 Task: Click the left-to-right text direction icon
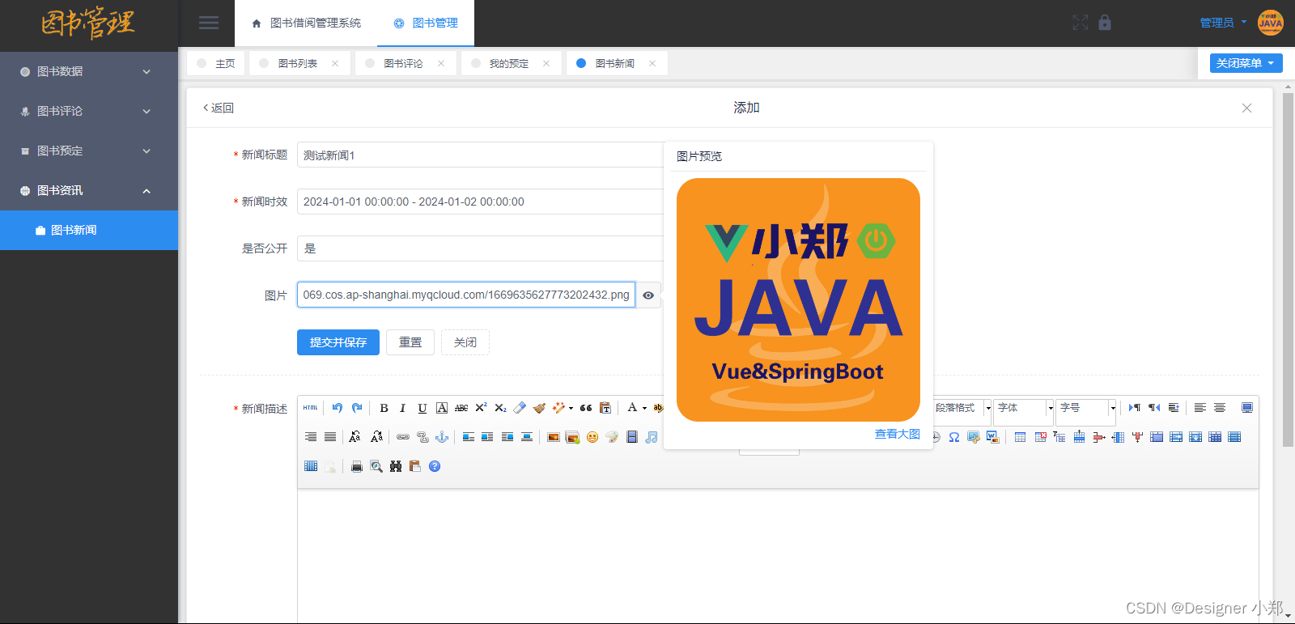pyautogui.click(x=1135, y=408)
